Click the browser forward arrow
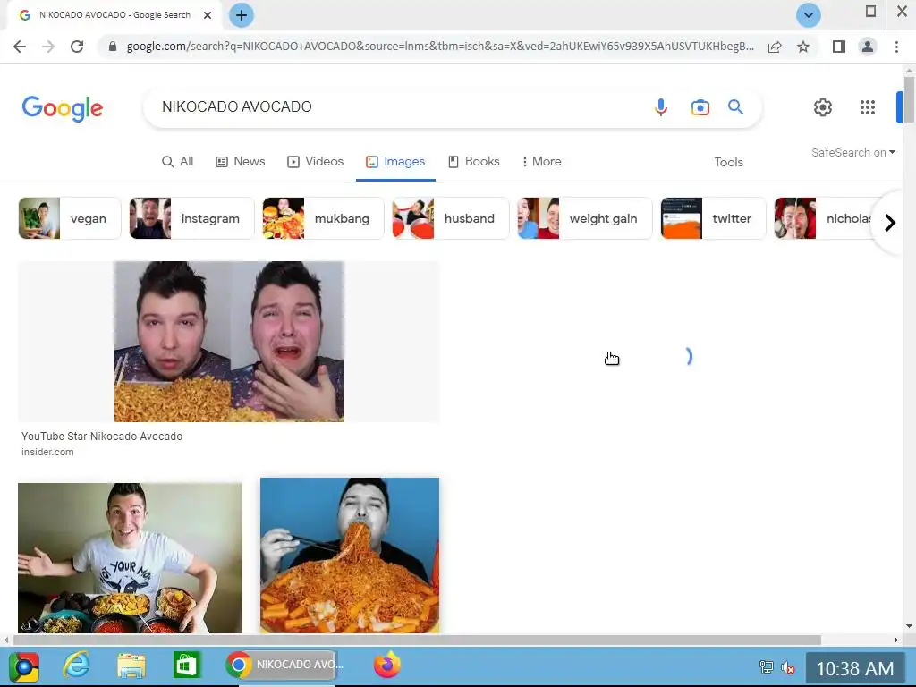The width and height of the screenshot is (916, 687). pyautogui.click(x=48, y=47)
